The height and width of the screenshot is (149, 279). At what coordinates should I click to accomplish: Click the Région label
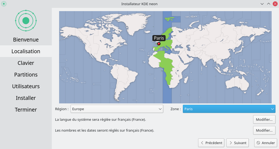pyautogui.click(x=62, y=109)
